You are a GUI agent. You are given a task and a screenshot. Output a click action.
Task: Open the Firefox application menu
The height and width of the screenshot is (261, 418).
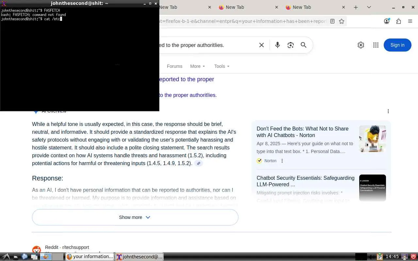click(x=410, y=21)
